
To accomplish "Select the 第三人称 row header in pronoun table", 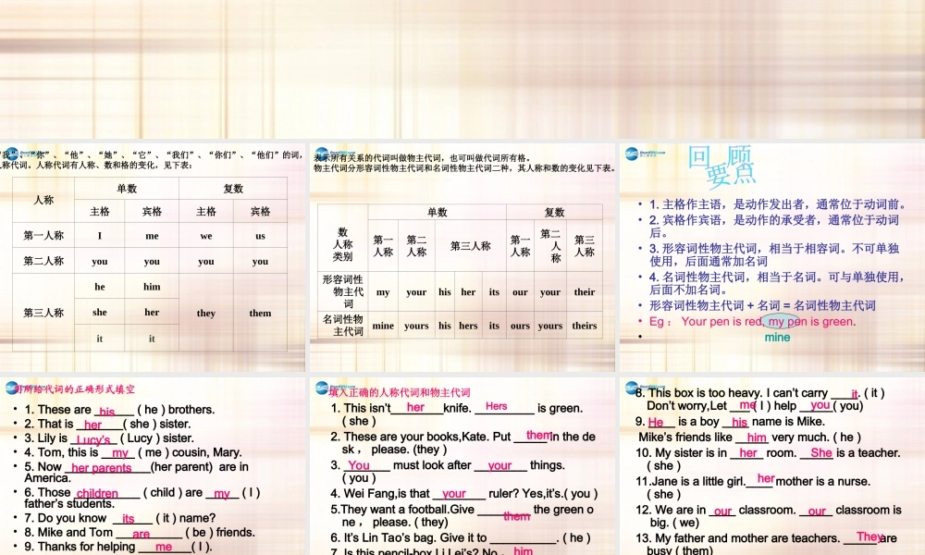I will pos(43,313).
